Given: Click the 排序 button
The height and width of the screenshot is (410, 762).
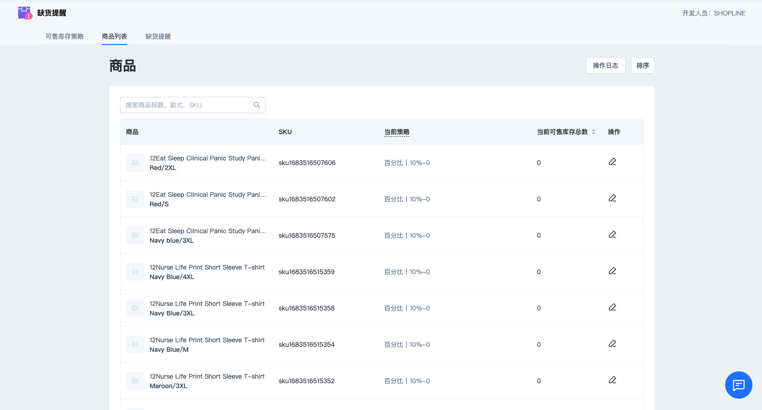Looking at the screenshot, I should click(x=643, y=65).
